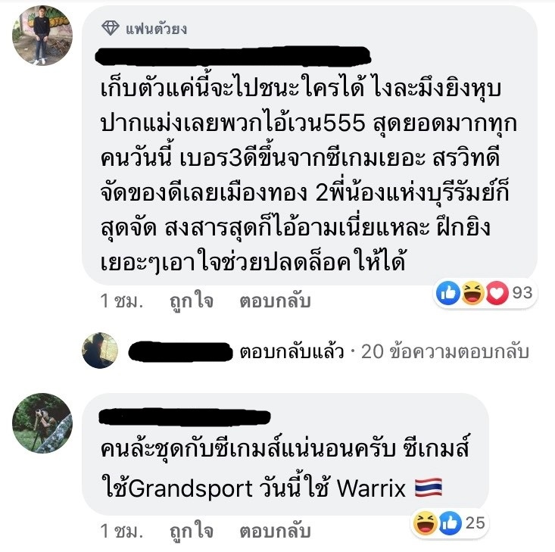
Task: Open the replier's small profile avatar
Action: click(100, 351)
